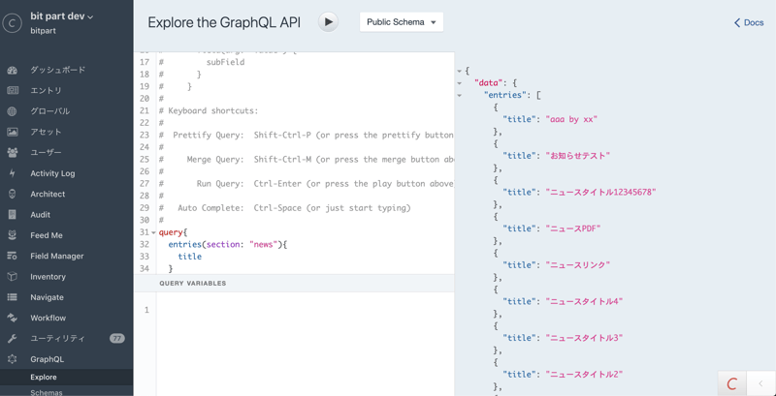The image size is (776, 396).
Task: Collapse the "entries" array in results
Action: pos(460,96)
